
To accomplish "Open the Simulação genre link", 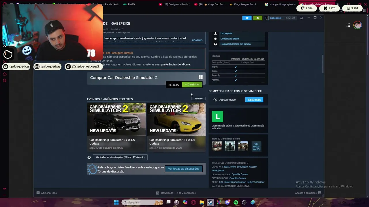I will pos(242,167).
